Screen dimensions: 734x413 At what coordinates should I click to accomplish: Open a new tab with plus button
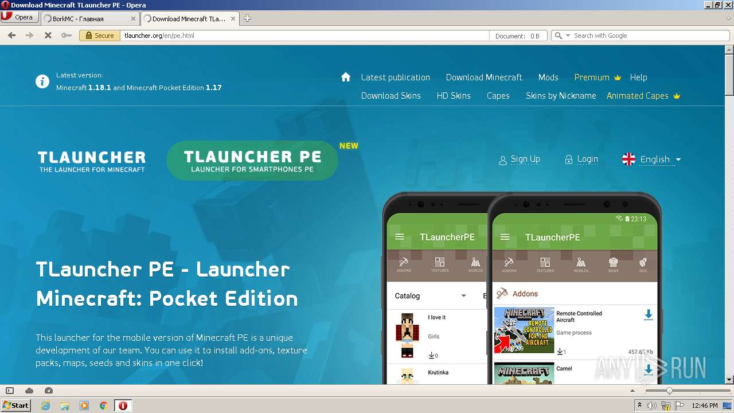tap(247, 18)
